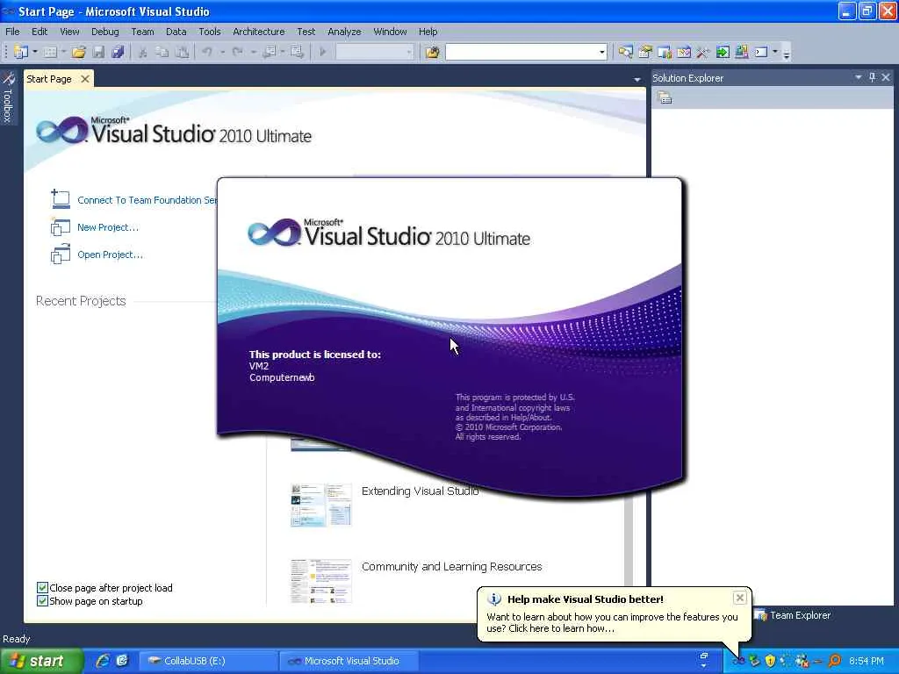899x674 pixels.
Task: Click the Visual Studio infinity tray icon
Action: pos(738,662)
